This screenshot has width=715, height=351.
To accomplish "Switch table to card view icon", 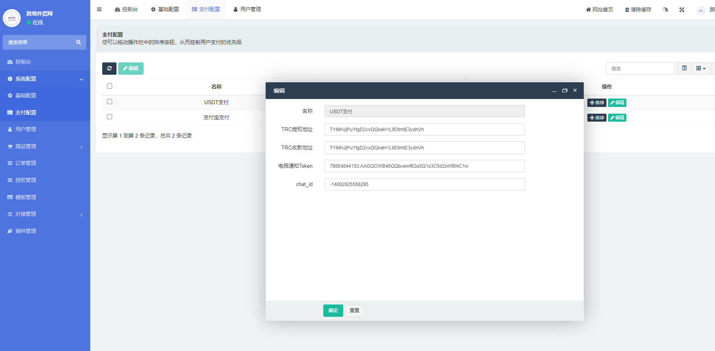I will point(684,68).
